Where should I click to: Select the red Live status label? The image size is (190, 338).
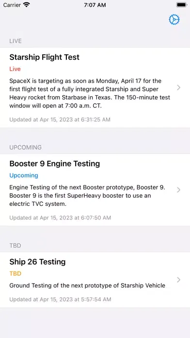point(15,69)
